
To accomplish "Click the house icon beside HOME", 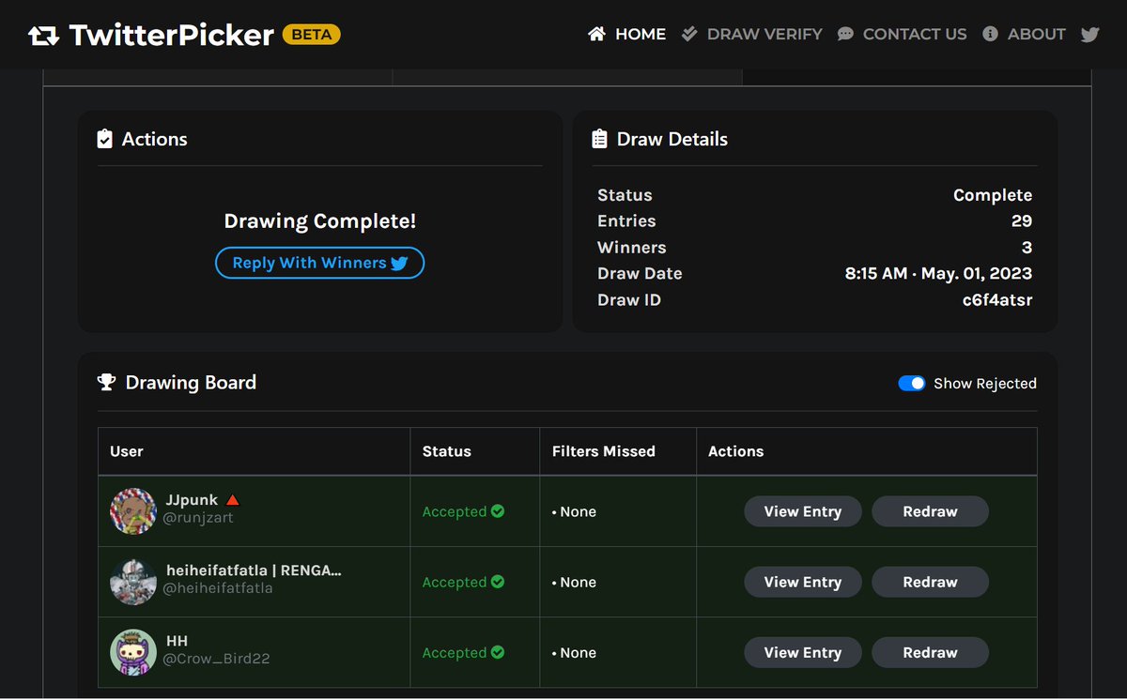I will point(596,34).
